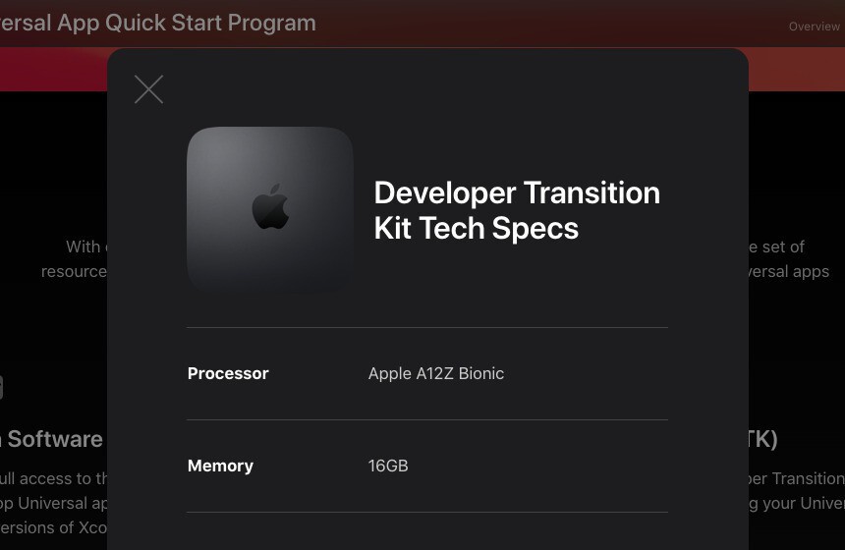This screenshot has height=550, width=845.
Task: Click the word "With" in the background paragraph
Action: pos(84,247)
